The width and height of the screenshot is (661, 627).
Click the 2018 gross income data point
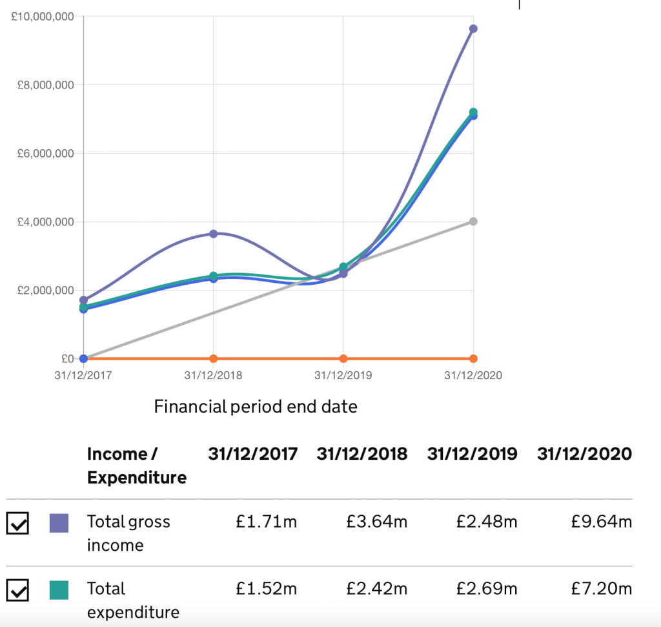pyautogui.click(x=214, y=234)
